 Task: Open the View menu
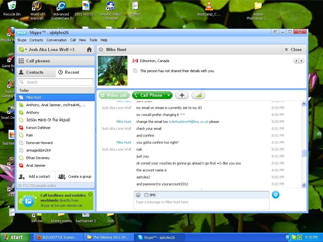coord(82,40)
